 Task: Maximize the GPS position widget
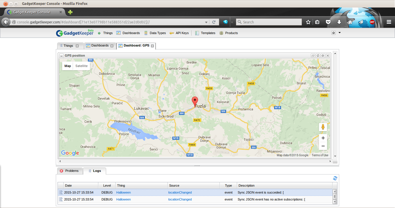(x=313, y=55)
